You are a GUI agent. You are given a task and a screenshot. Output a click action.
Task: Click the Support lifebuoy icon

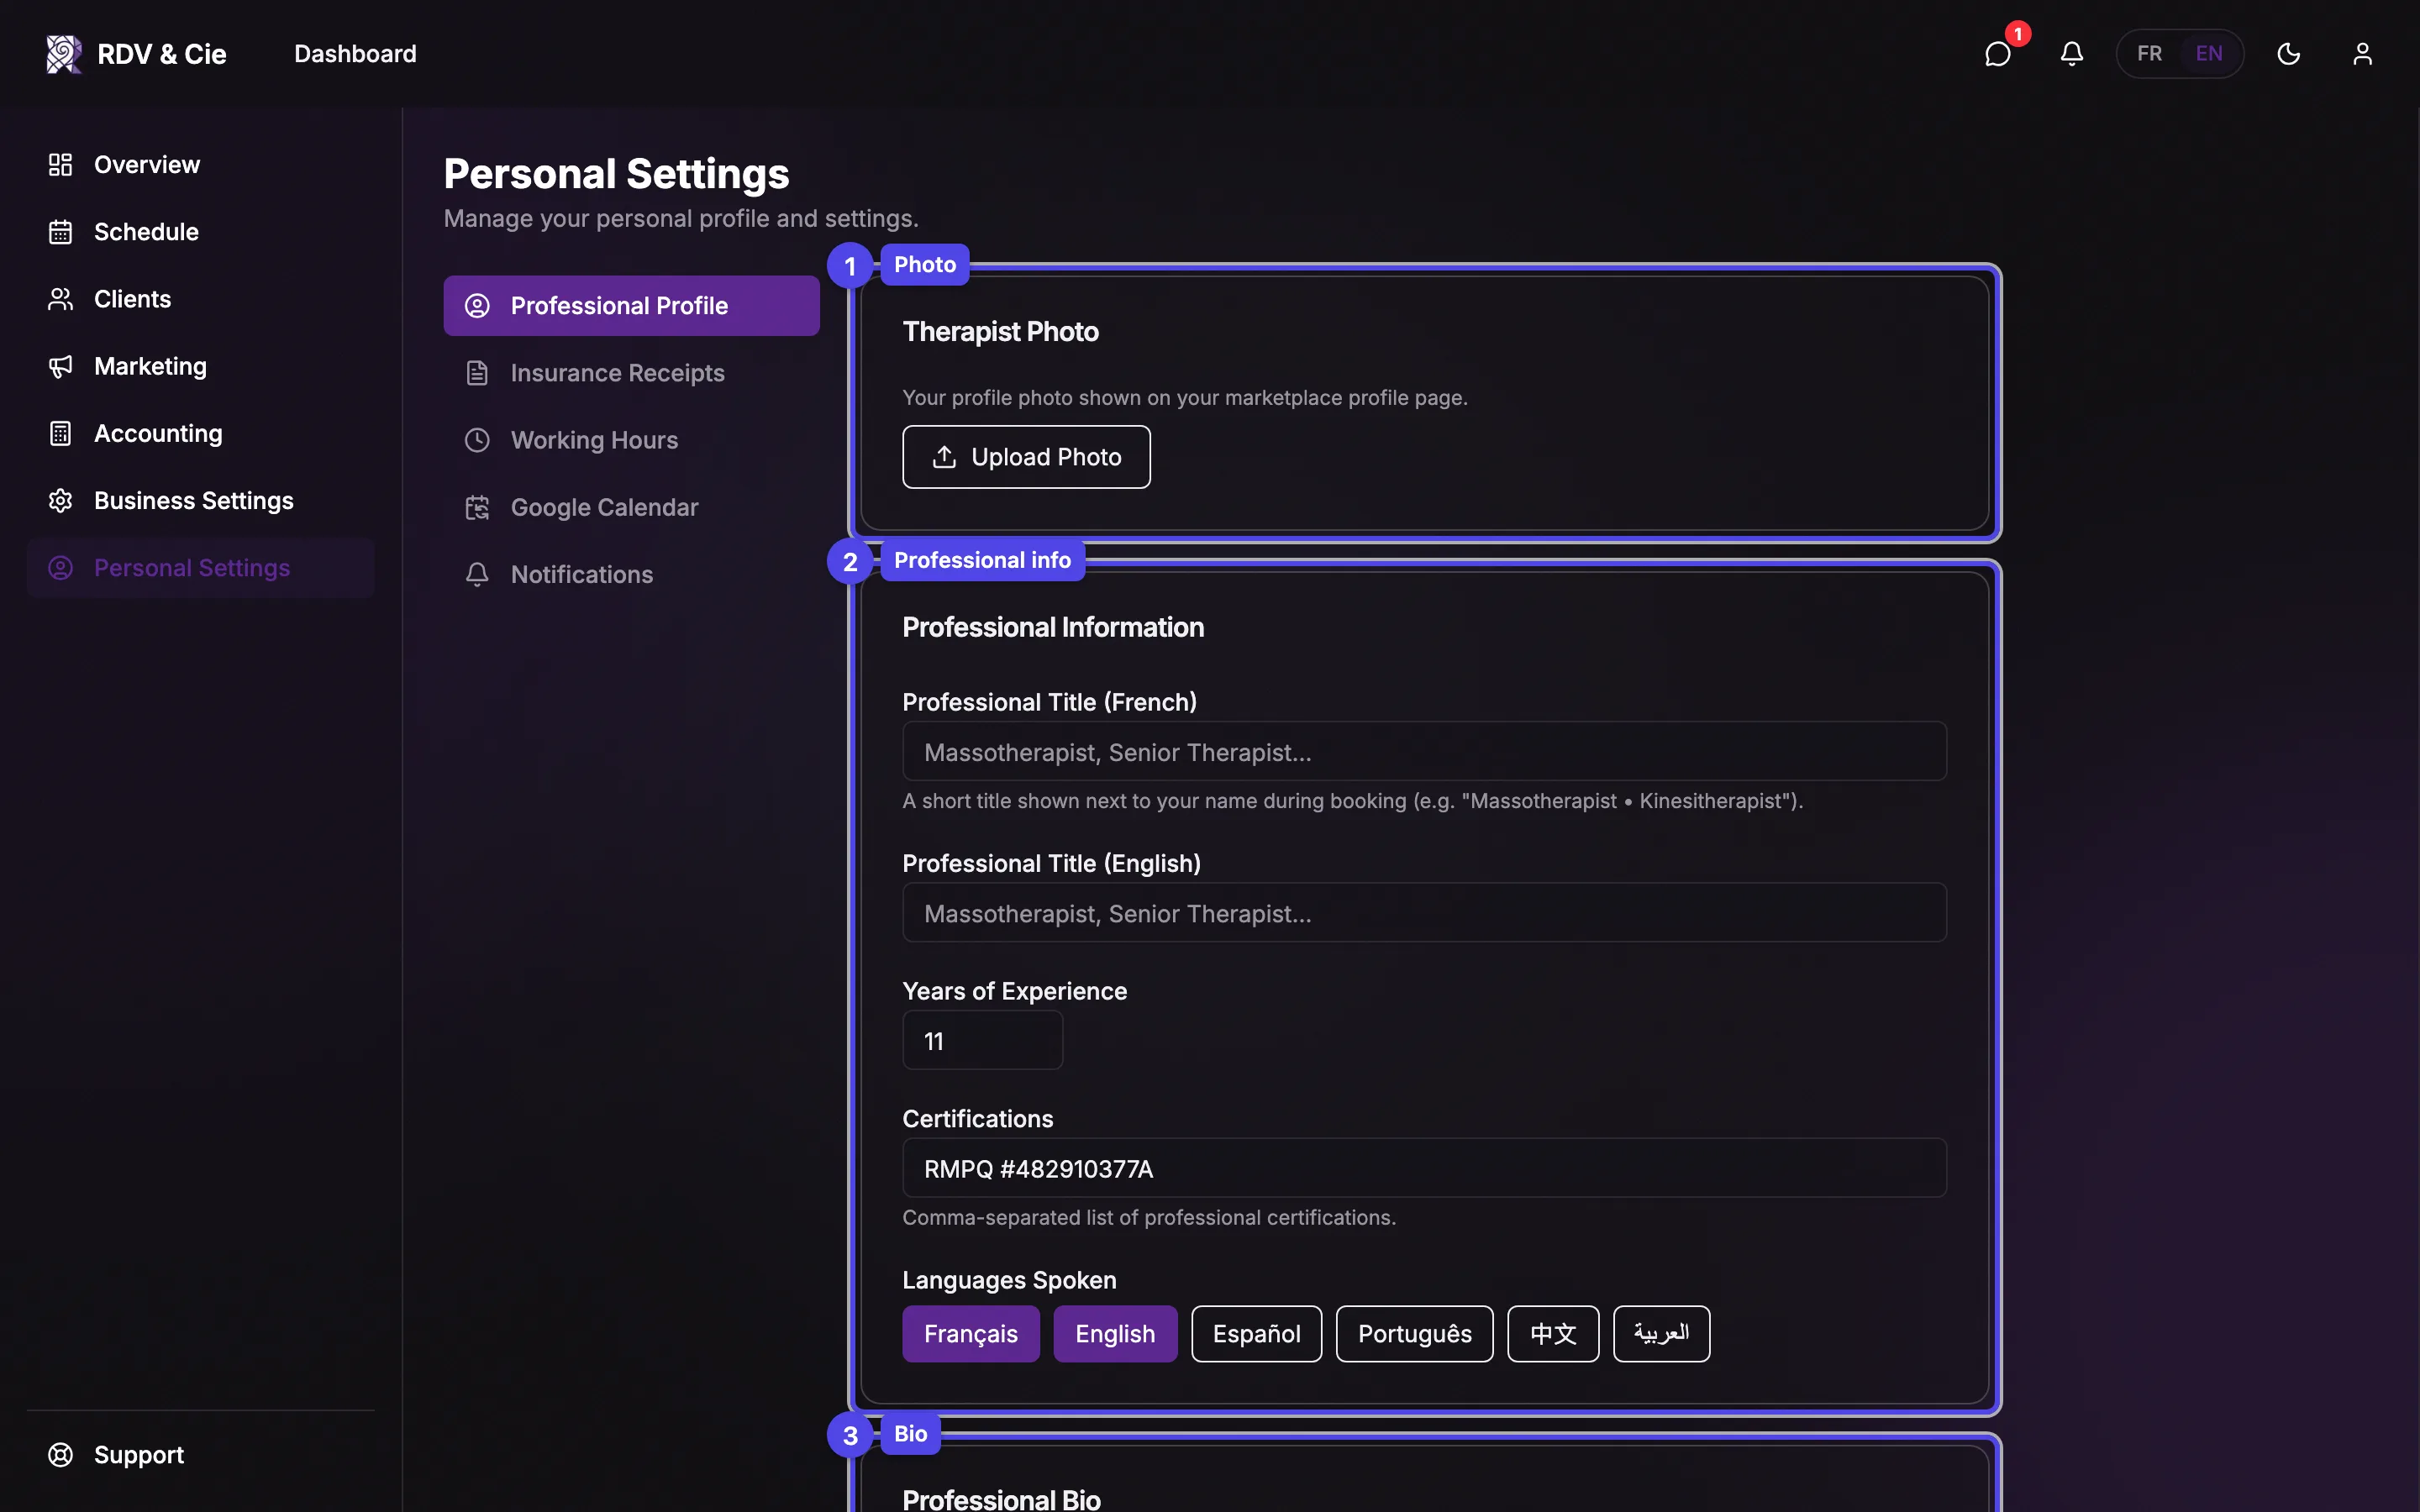pos(60,1455)
